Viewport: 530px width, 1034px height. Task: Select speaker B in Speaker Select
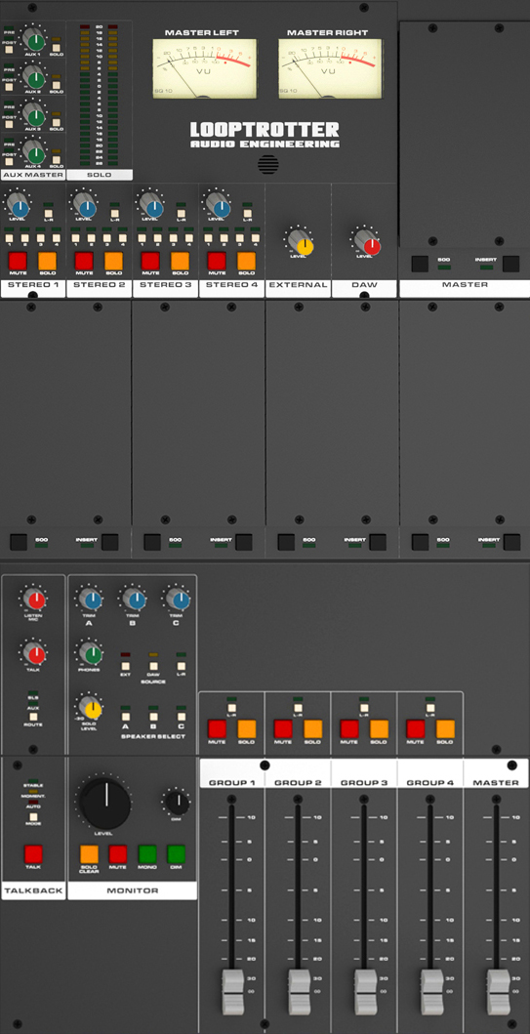pyautogui.click(x=153, y=716)
